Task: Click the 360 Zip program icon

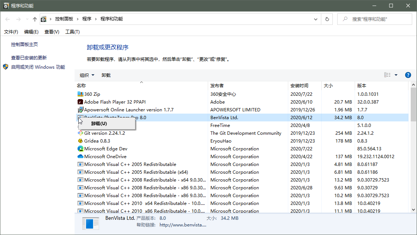Action: (80, 94)
